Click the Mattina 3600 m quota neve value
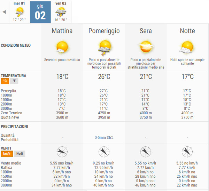Screen dimensions: 209x191 62,117
